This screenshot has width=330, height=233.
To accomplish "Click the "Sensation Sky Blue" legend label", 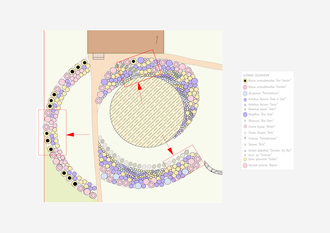I will point(270,150).
